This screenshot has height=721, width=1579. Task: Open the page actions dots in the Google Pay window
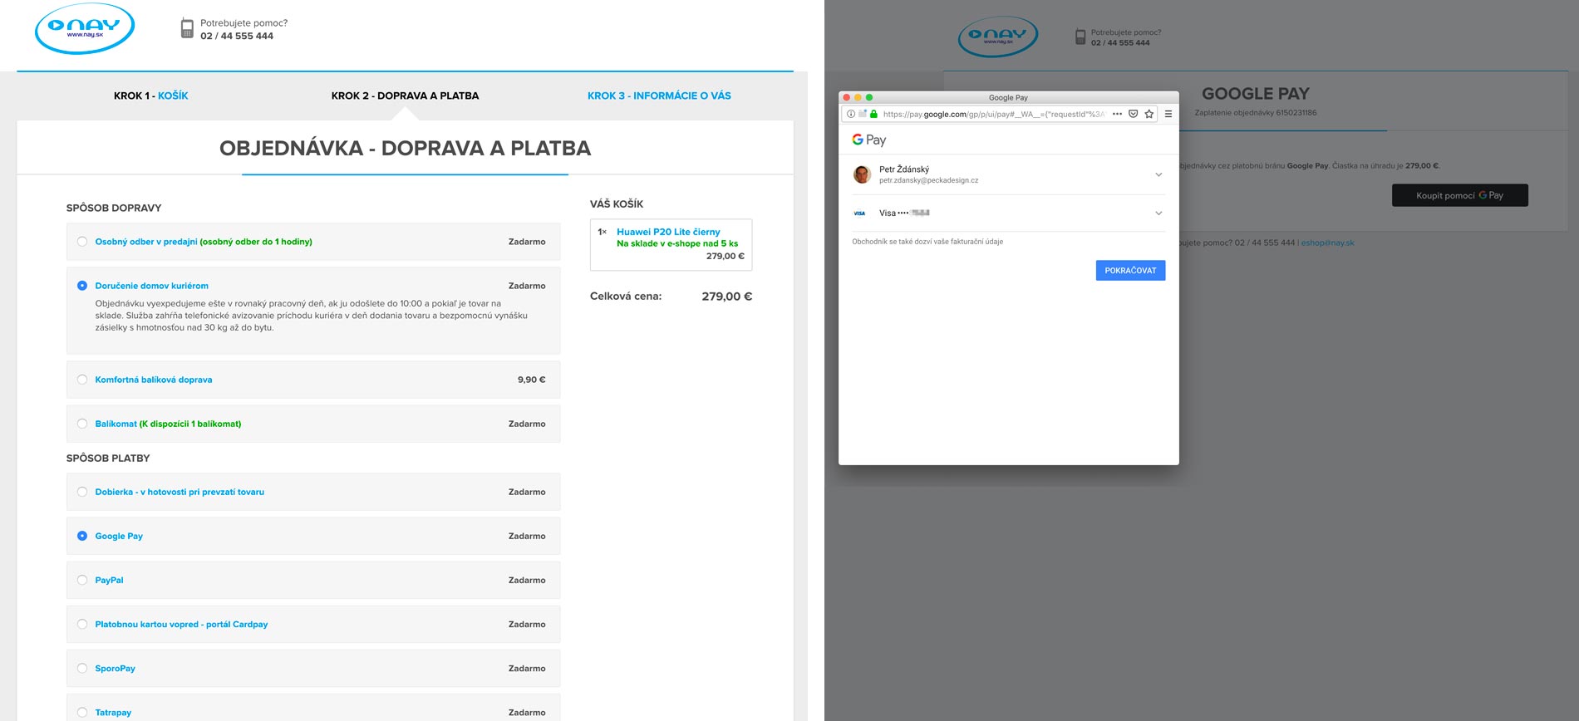(x=1117, y=114)
